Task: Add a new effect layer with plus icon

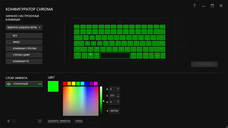Action: click(x=9, y=121)
